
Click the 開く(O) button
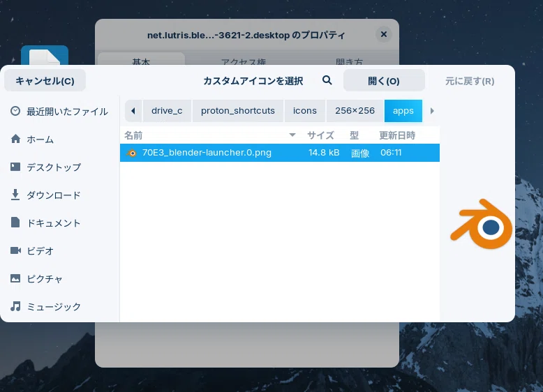(x=384, y=81)
